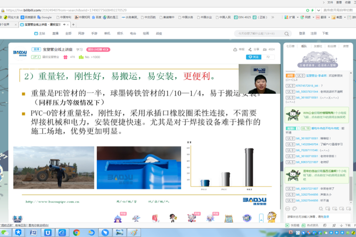This screenshot has width=356, height=237.
Task: Open the 网游 category in navigation
Action: pyautogui.click(x=81, y=33)
